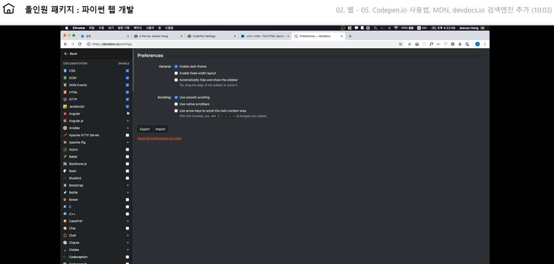Check Automatically hide and show the sidebar
The height and width of the screenshot is (264, 554).
pyautogui.click(x=176, y=80)
